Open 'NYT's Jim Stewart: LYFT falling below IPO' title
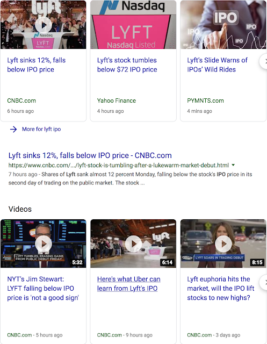The width and height of the screenshot is (267, 344). (43, 288)
